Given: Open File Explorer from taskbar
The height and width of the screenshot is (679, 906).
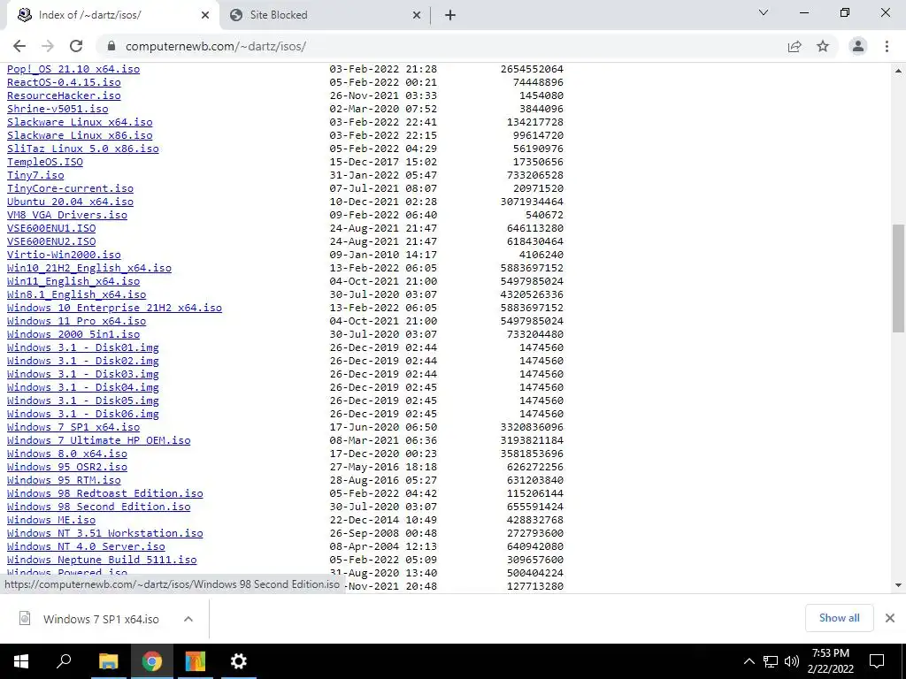Looking at the screenshot, I should pos(108,661).
